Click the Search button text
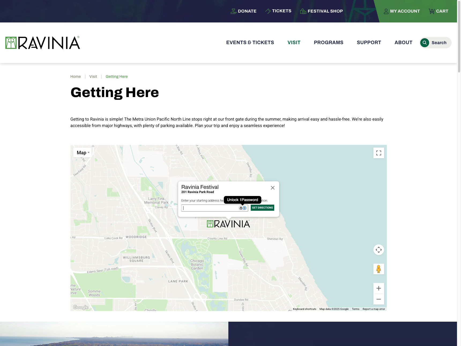 point(439,43)
